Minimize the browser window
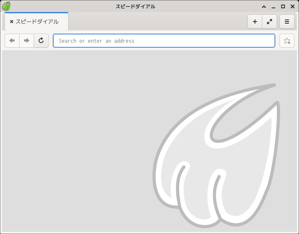This screenshot has width=299, height=234. pyautogui.click(x=273, y=7)
